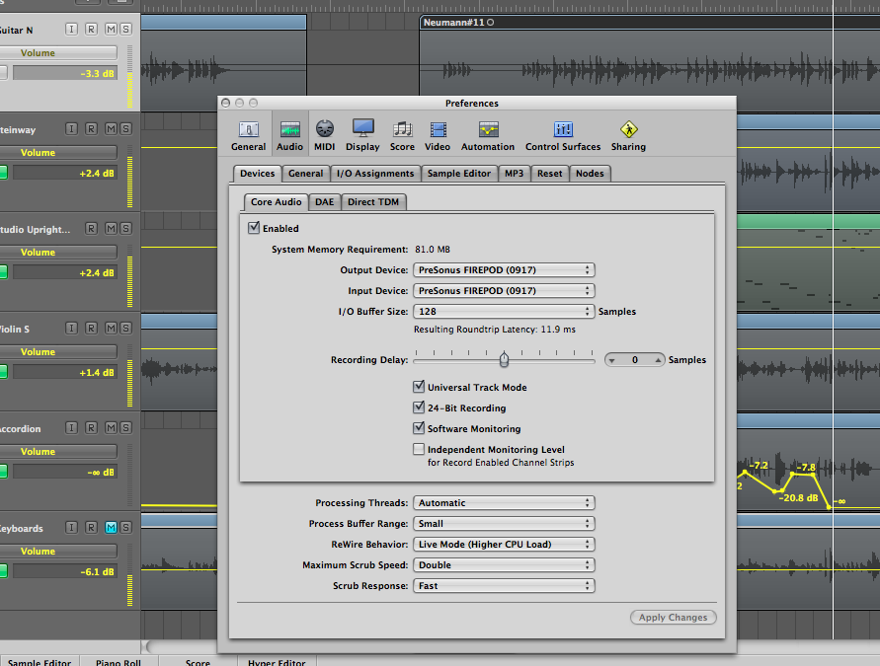Switch to the Sample Editor preferences tab
The height and width of the screenshot is (666, 880).
pyautogui.click(x=459, y=174)
